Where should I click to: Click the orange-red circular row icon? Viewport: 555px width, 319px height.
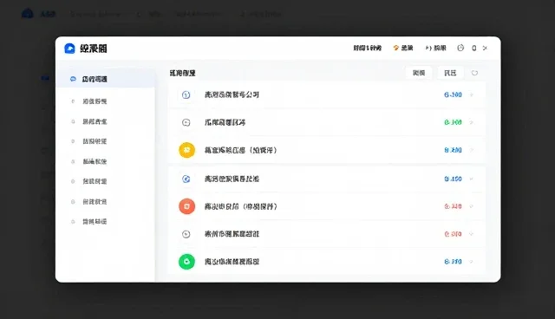[x=187, y=206]
